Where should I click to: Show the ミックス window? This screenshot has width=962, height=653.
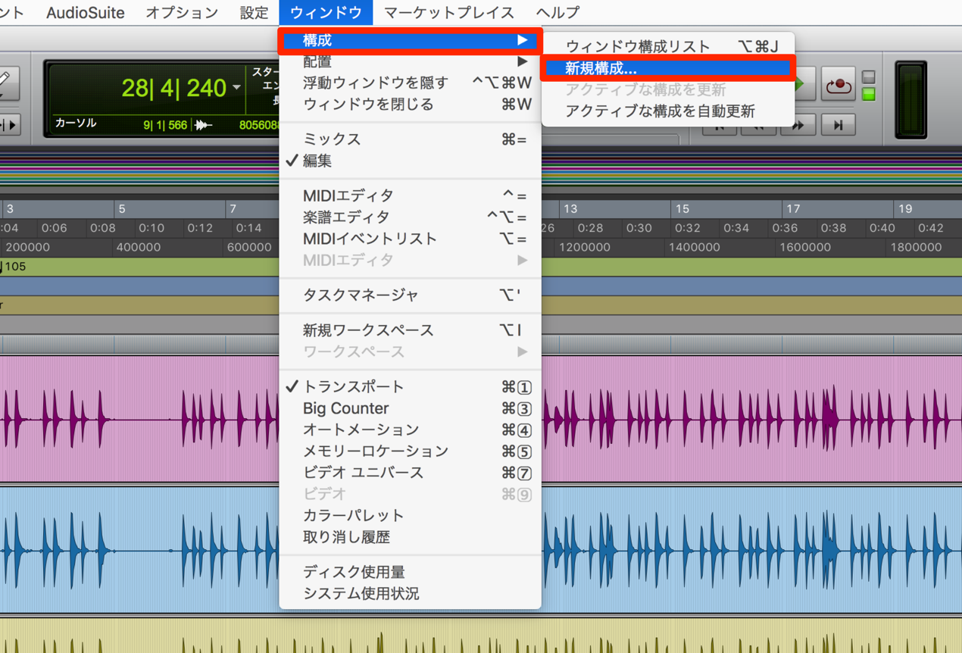click(x=410, y=139)
